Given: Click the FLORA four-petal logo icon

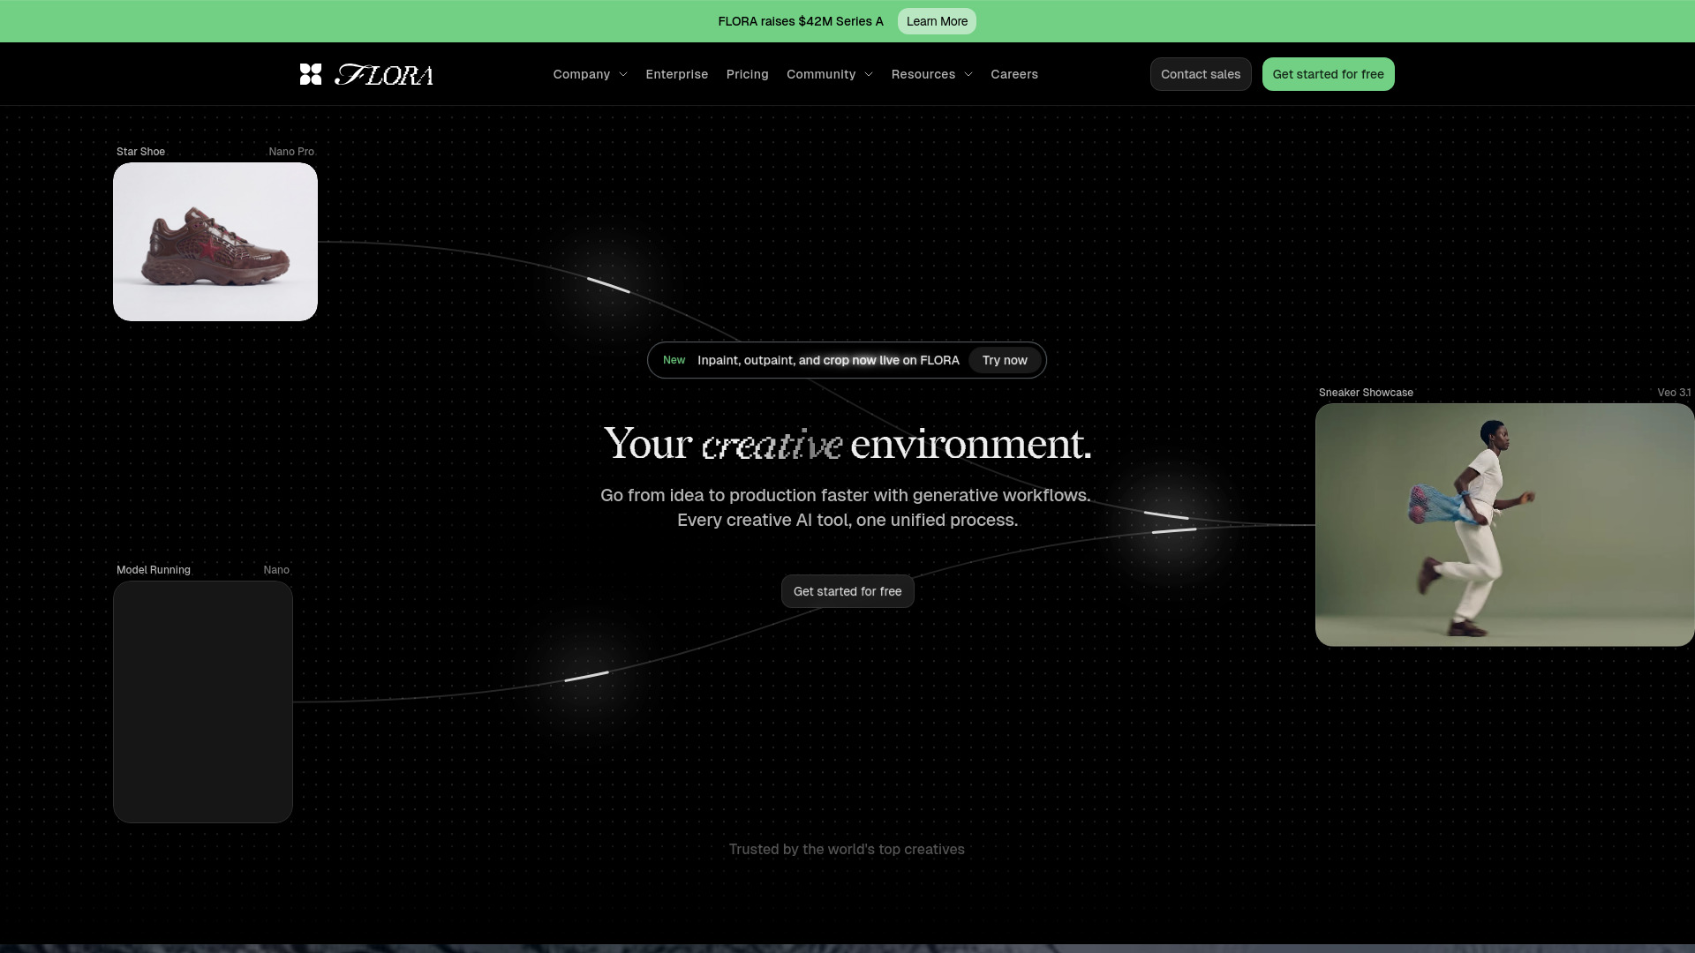Looking at the screenshot, I should point(310,74).
